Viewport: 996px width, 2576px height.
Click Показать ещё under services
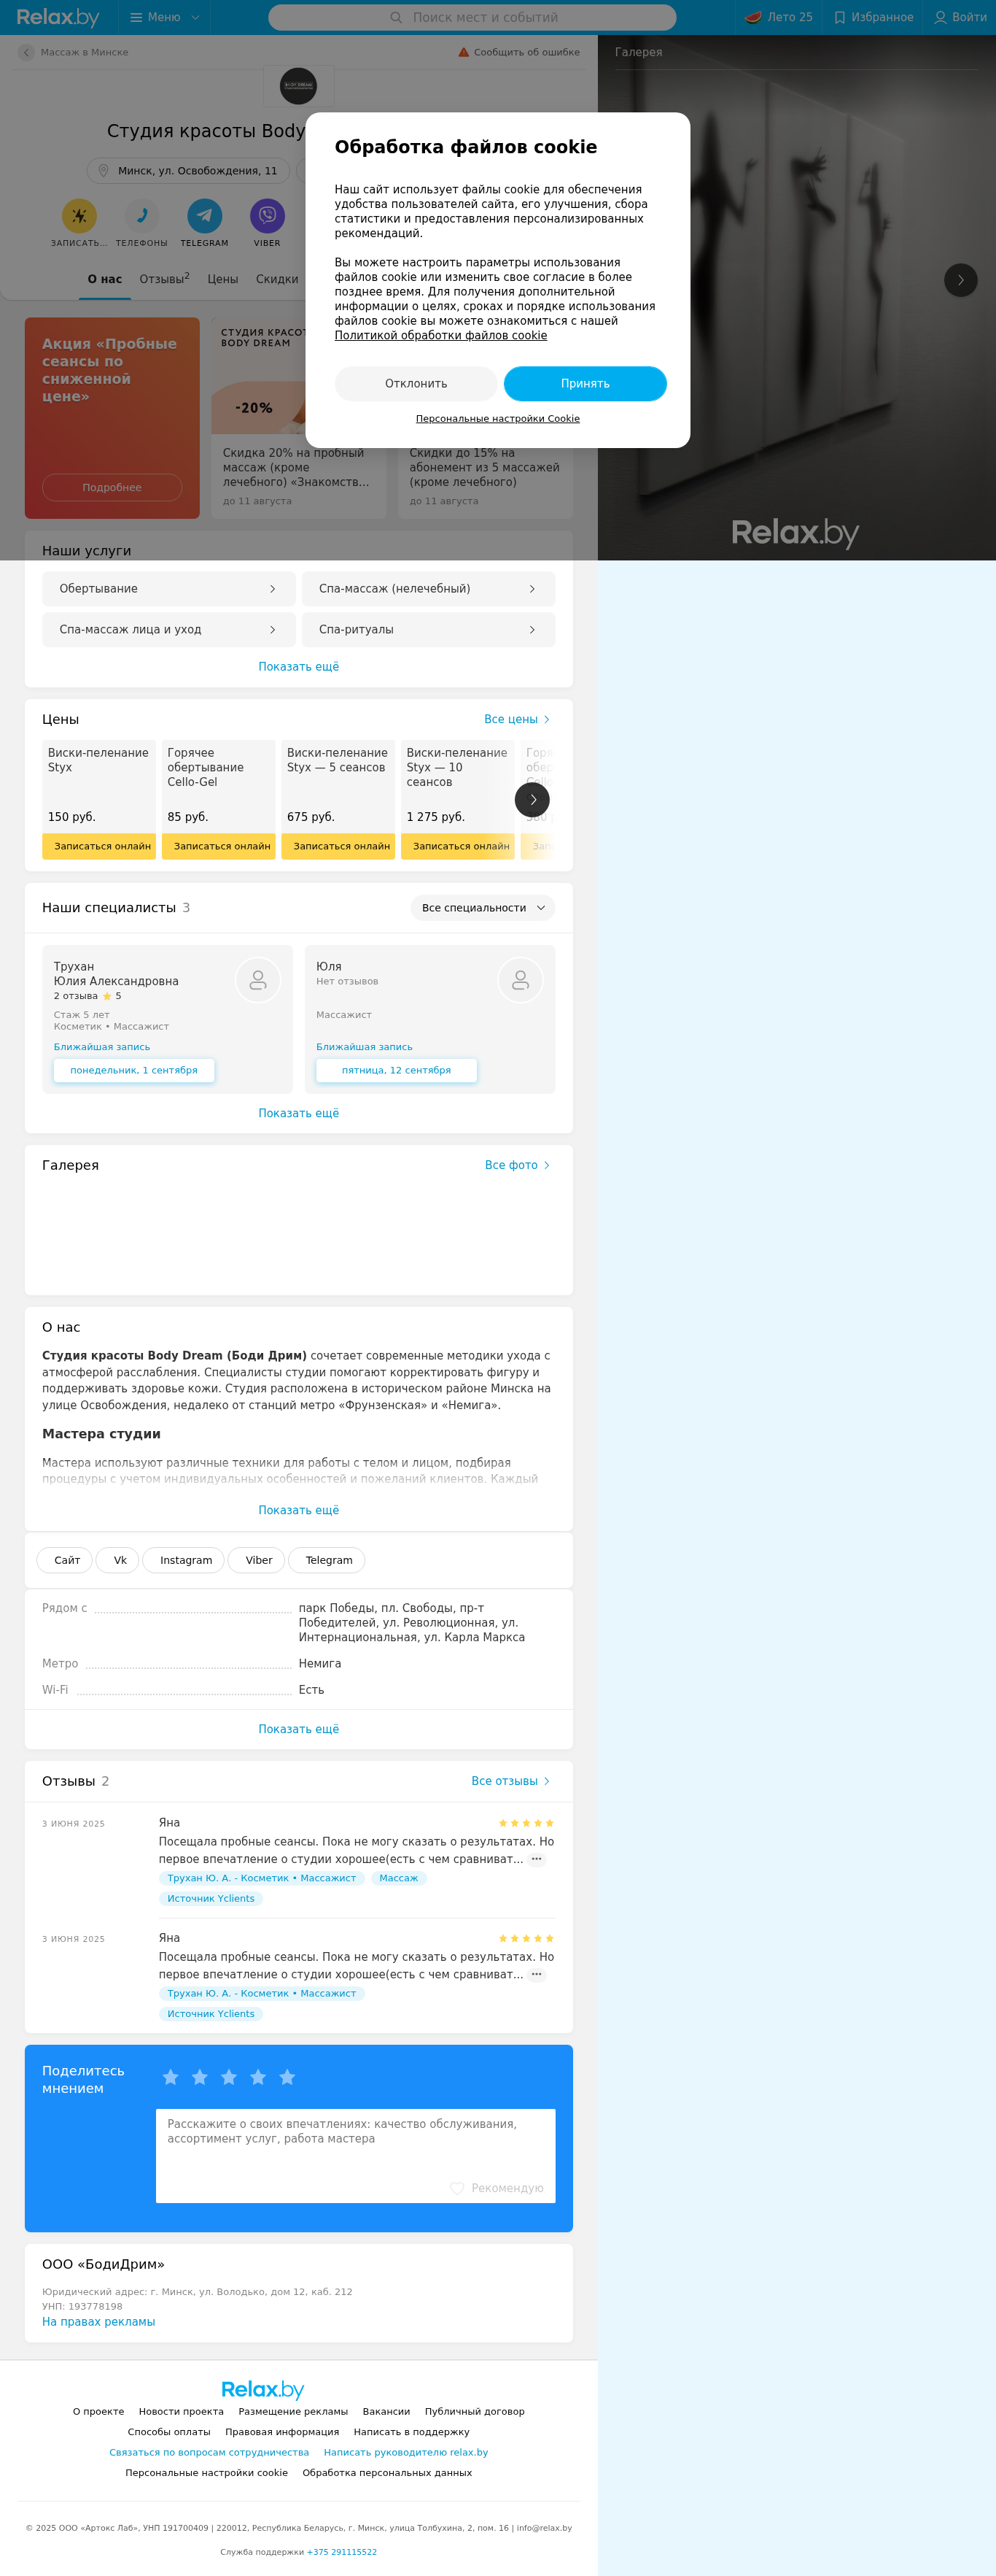299,667
